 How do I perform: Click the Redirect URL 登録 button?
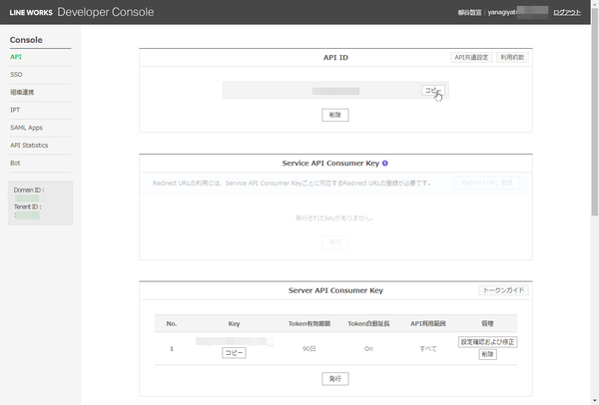coord(487,183)
